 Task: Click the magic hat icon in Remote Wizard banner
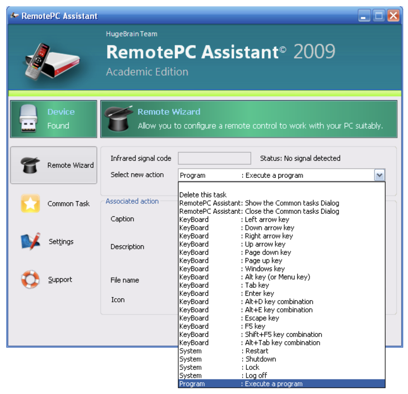coord(119,118)
